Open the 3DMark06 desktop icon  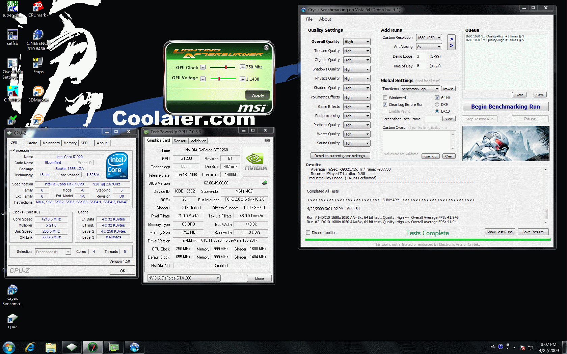tap(38, 94)
